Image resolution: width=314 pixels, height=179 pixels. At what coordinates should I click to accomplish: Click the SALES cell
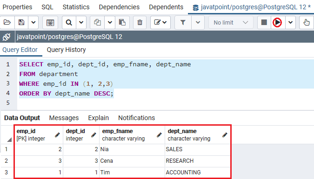coord(198,149)
